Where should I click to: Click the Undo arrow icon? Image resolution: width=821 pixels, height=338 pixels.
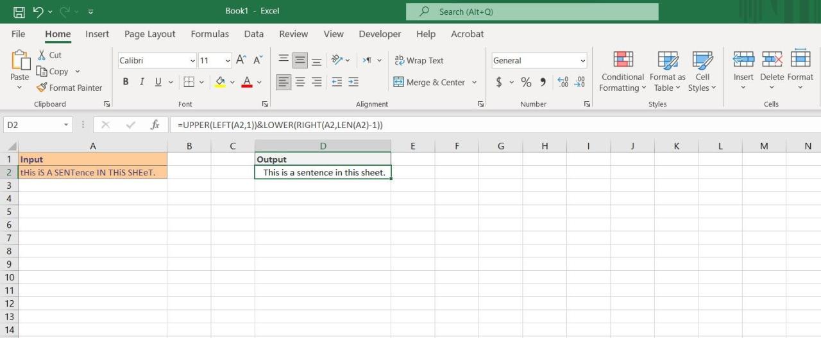pyautogui.click(x=38, y=12)
